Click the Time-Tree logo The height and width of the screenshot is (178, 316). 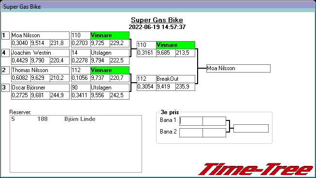click(256, 169)
